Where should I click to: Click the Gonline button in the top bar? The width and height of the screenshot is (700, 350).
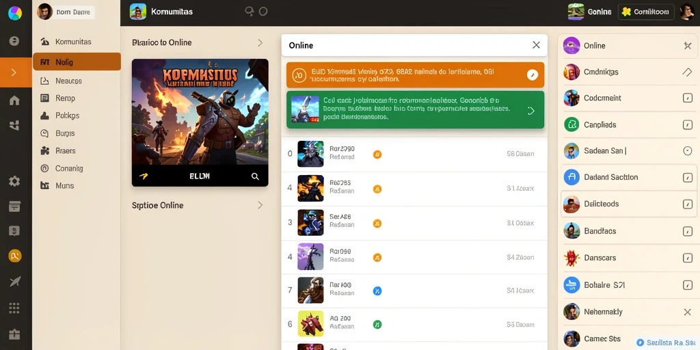[x=589, y=12]
